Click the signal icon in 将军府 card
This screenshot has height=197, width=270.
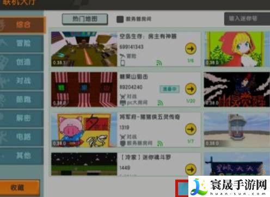pos(160,143)
